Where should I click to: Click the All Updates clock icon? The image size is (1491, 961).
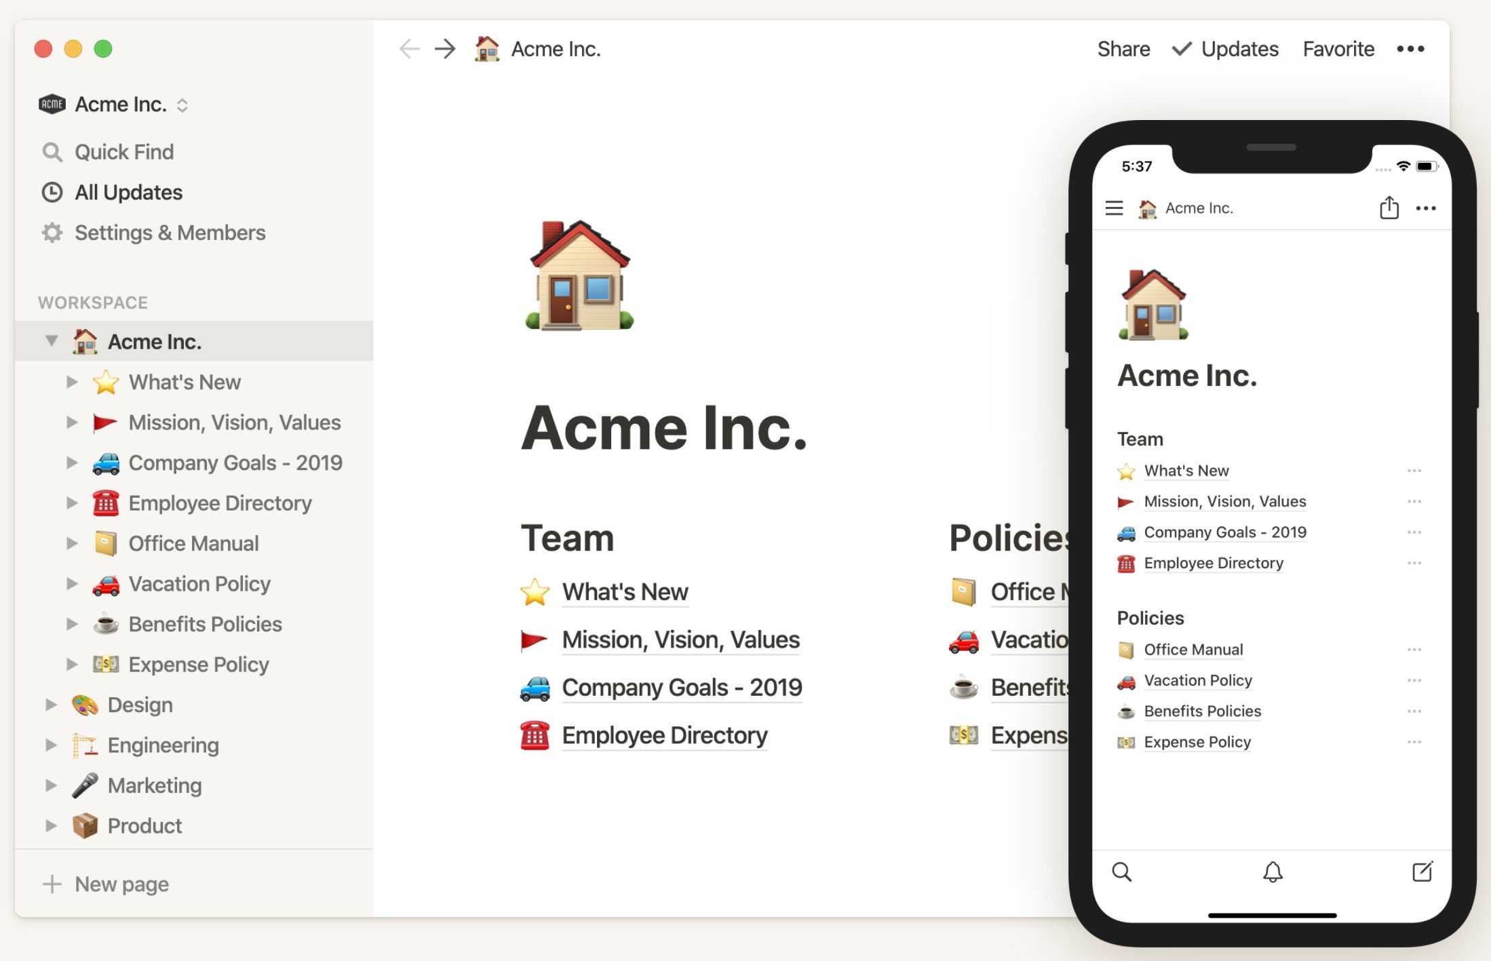point(51,193)
